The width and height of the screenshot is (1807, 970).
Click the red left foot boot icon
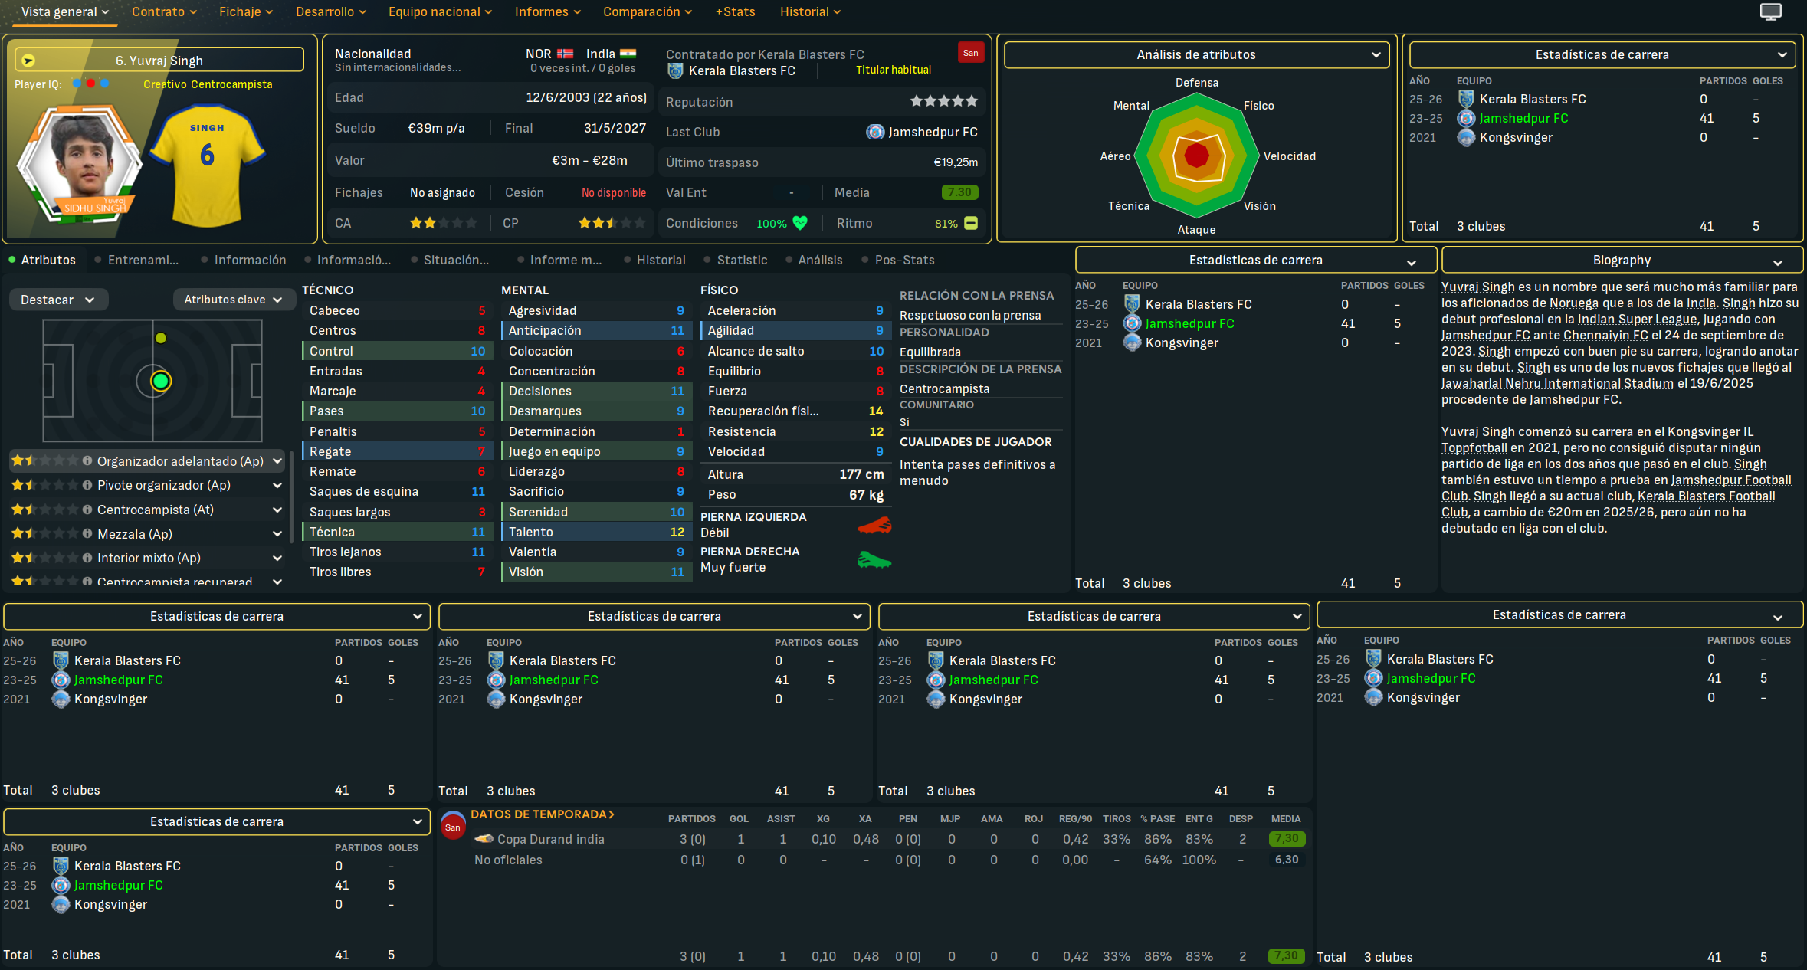coord(874,526)
